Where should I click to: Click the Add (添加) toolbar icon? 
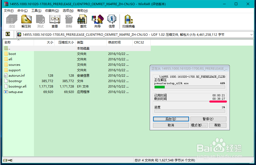12,21
